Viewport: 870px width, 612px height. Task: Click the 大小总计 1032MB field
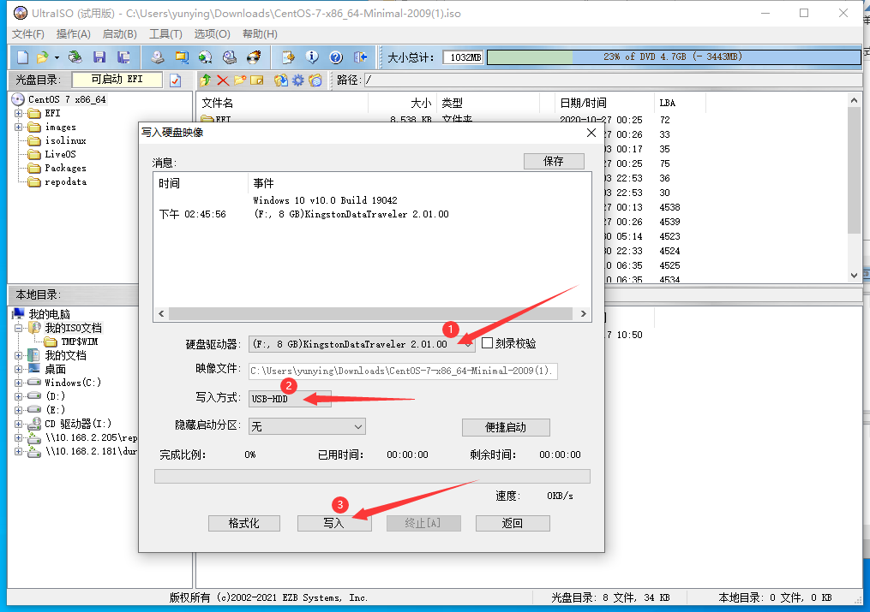(x=464, y=57)
